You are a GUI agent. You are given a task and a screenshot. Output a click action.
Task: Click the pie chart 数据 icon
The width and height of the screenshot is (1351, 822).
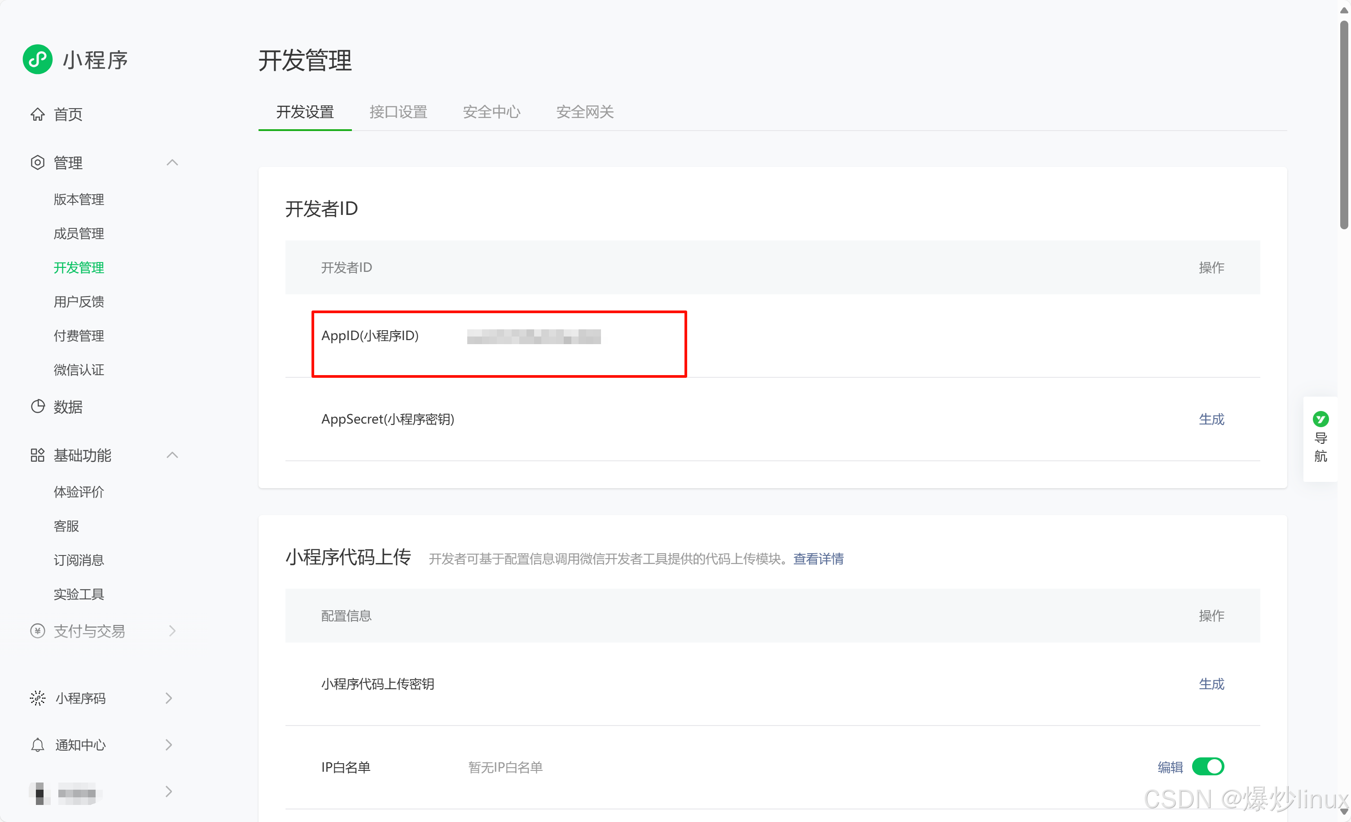[37, 407]
